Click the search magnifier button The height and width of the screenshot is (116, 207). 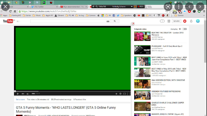click(x=115, y=21)
